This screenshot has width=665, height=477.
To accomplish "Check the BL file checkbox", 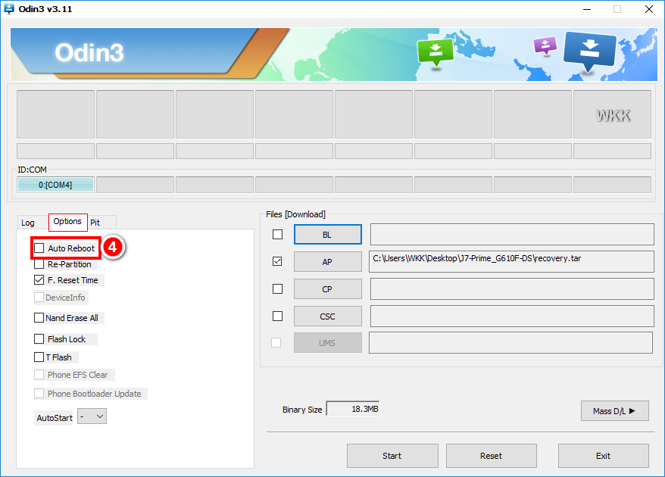I will point(277,234).
